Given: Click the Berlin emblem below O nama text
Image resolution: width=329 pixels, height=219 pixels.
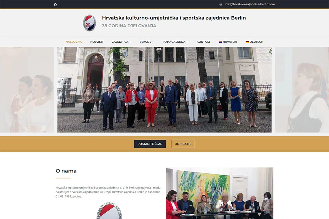Looking at the screenshot, I should pos(109,211).
